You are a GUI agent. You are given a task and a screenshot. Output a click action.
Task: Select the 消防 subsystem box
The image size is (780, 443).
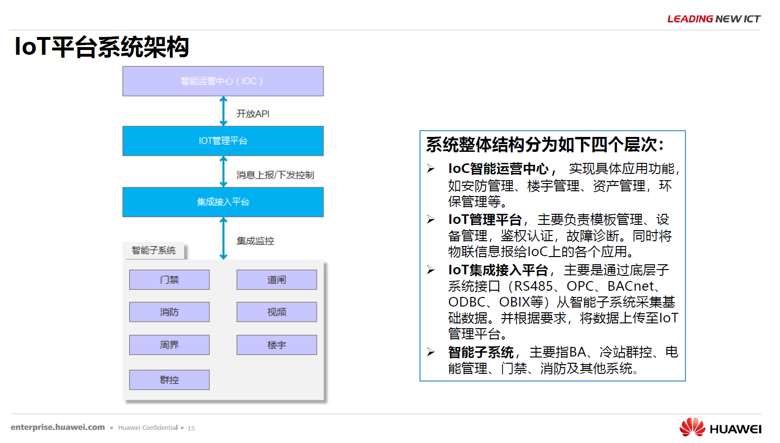[x=169, y=312]
